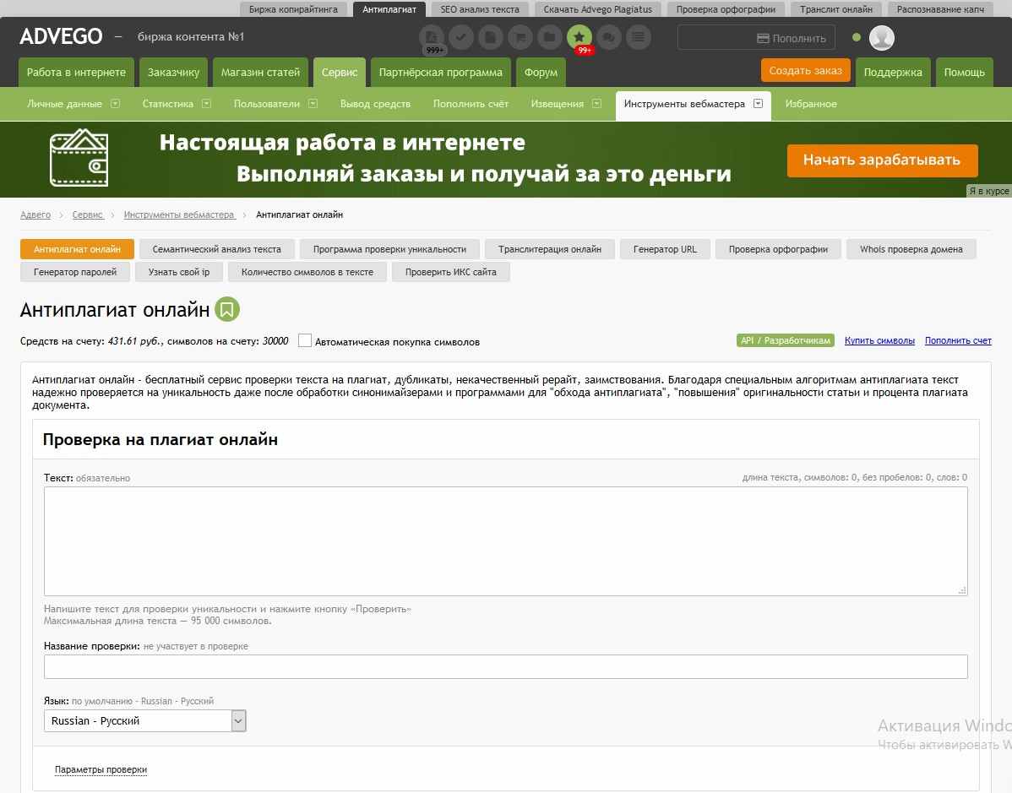
Task: Switch to the Магазин статей tab
Action: (260, 73)
